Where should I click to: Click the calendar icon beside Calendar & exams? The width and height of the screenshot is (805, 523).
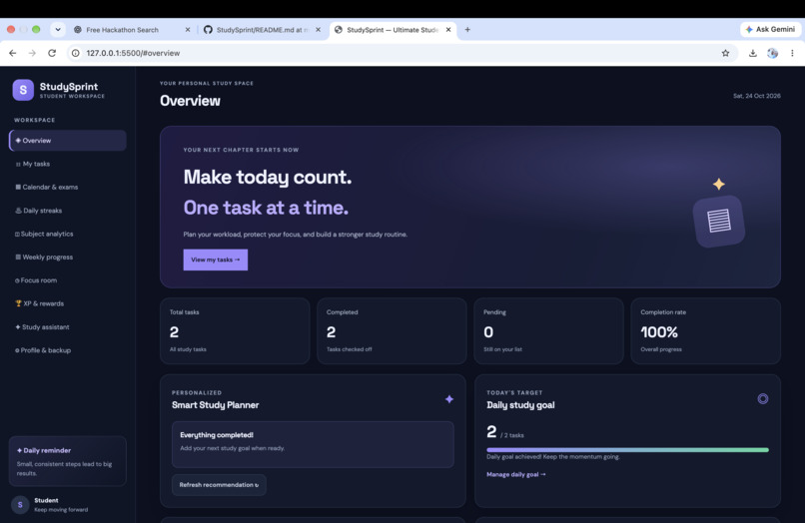(18, 187)
